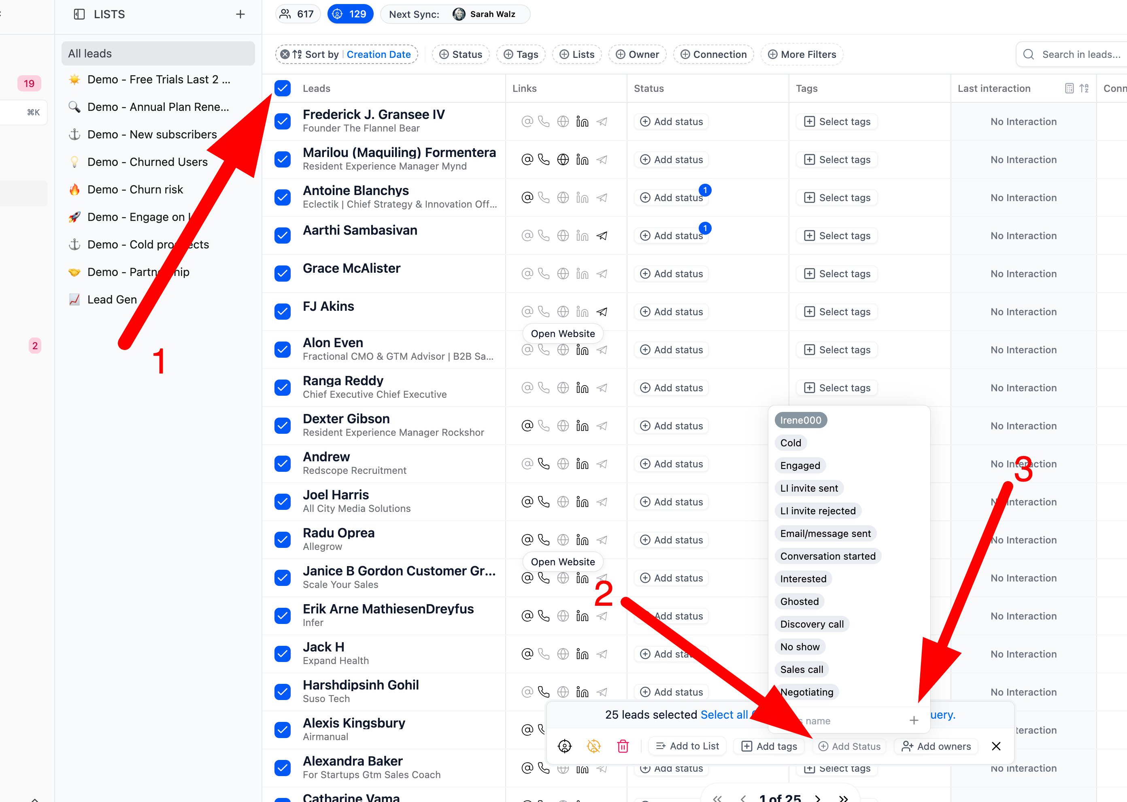Choose the Irene000 status chip
This screenshot has height=802, width=1127.
pyautogui.click(x=800, y=420)
